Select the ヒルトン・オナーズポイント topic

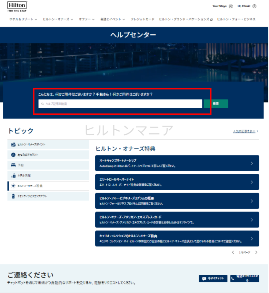coord(48,144)
